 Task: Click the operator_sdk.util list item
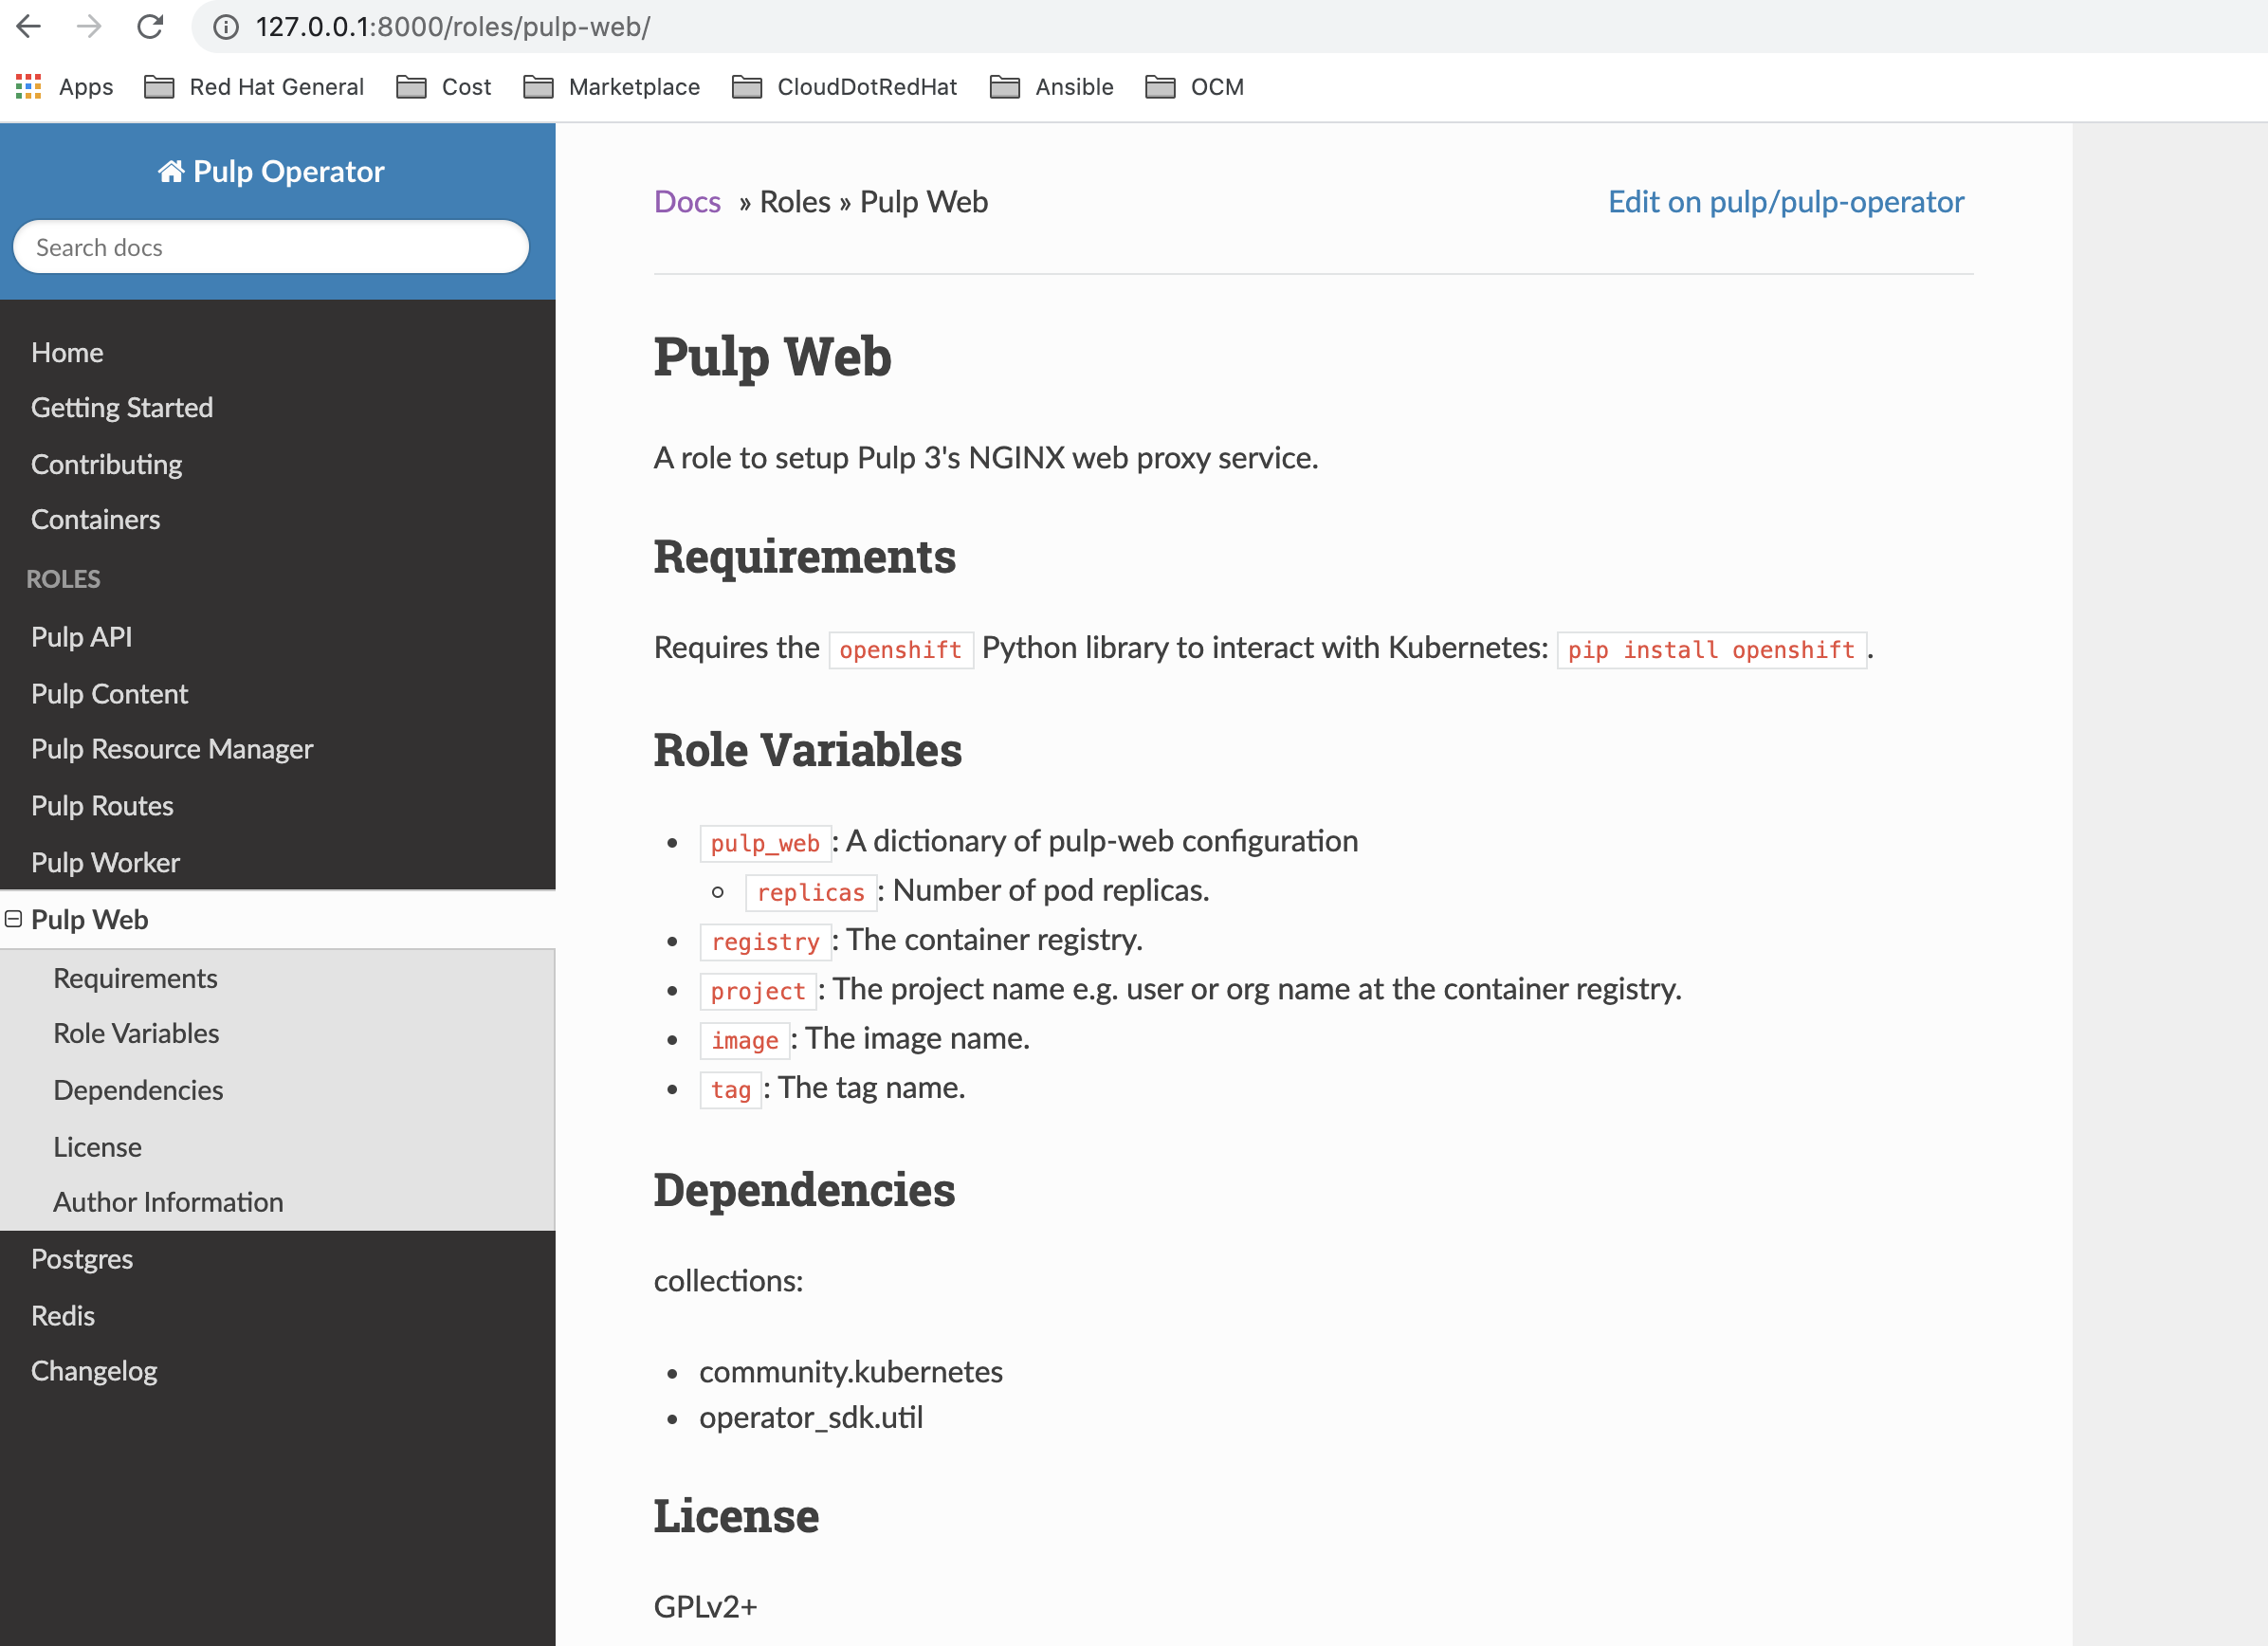(x=811, y=1418)
